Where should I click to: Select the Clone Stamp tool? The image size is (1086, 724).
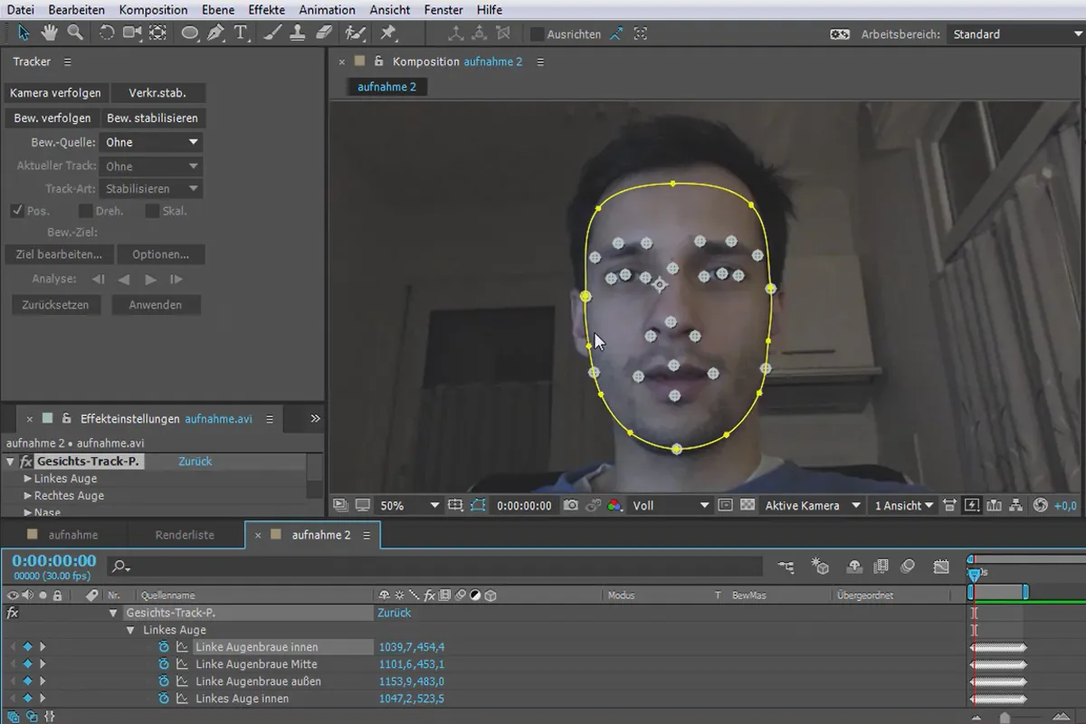point(298,33)
